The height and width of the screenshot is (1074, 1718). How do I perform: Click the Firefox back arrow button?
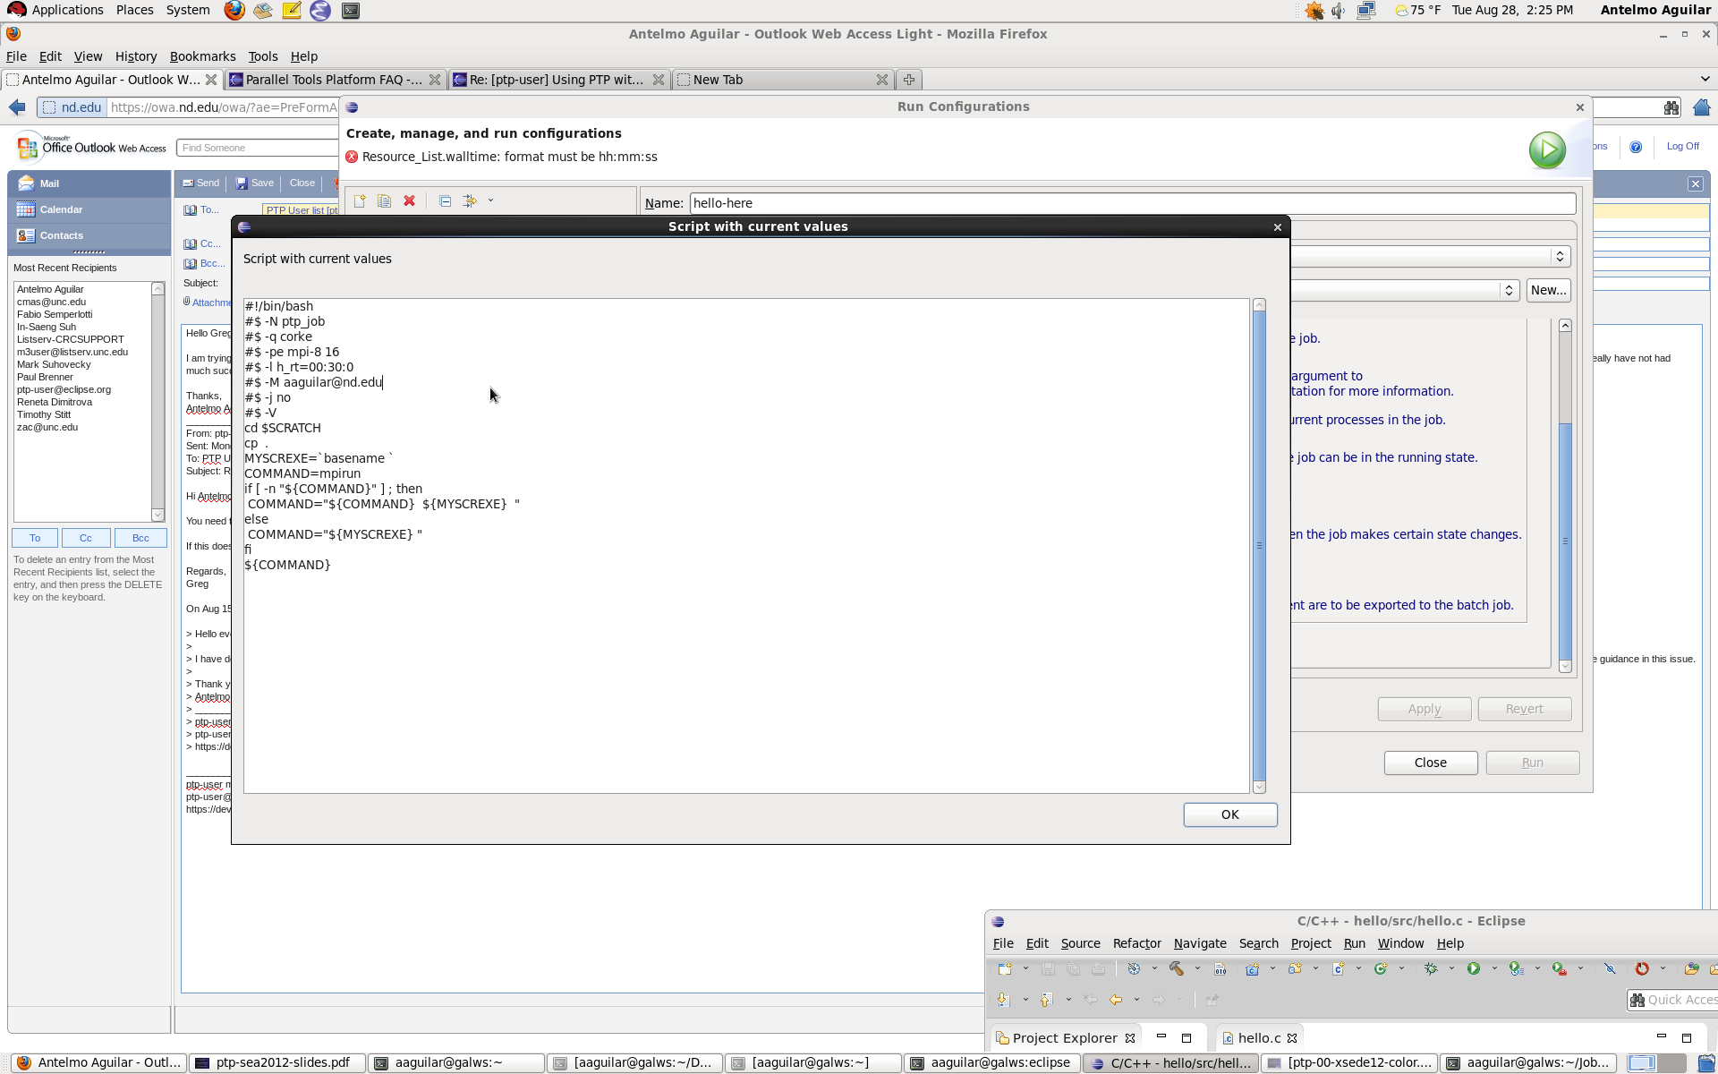tap(18, 107)
